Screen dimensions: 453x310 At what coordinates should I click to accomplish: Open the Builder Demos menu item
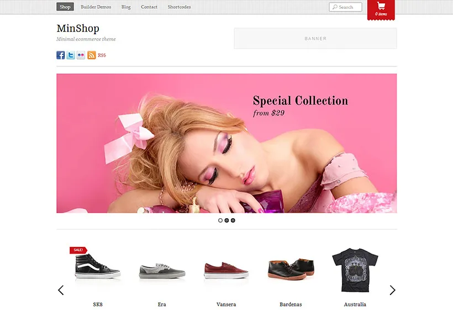pyautogui.click(x=96, y=7)
